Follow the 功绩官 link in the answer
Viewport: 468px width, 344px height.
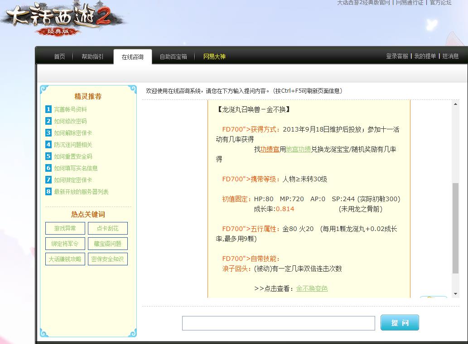pyautogui.click(x=270, y=149)
